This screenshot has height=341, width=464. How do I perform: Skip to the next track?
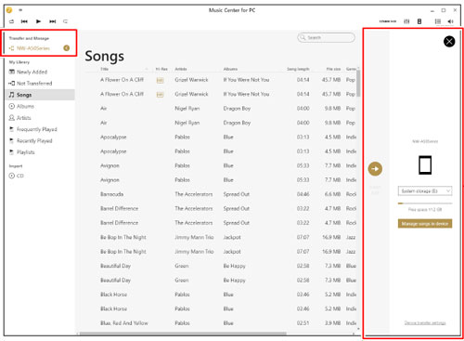[53, 21]
